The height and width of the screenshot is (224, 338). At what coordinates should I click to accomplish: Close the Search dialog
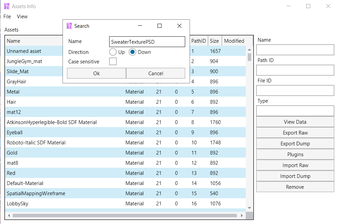[x=179, y=26]
